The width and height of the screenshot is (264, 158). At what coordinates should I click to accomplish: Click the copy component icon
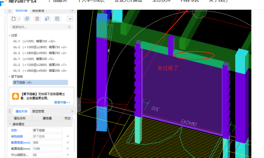click(x=27, y=19)
